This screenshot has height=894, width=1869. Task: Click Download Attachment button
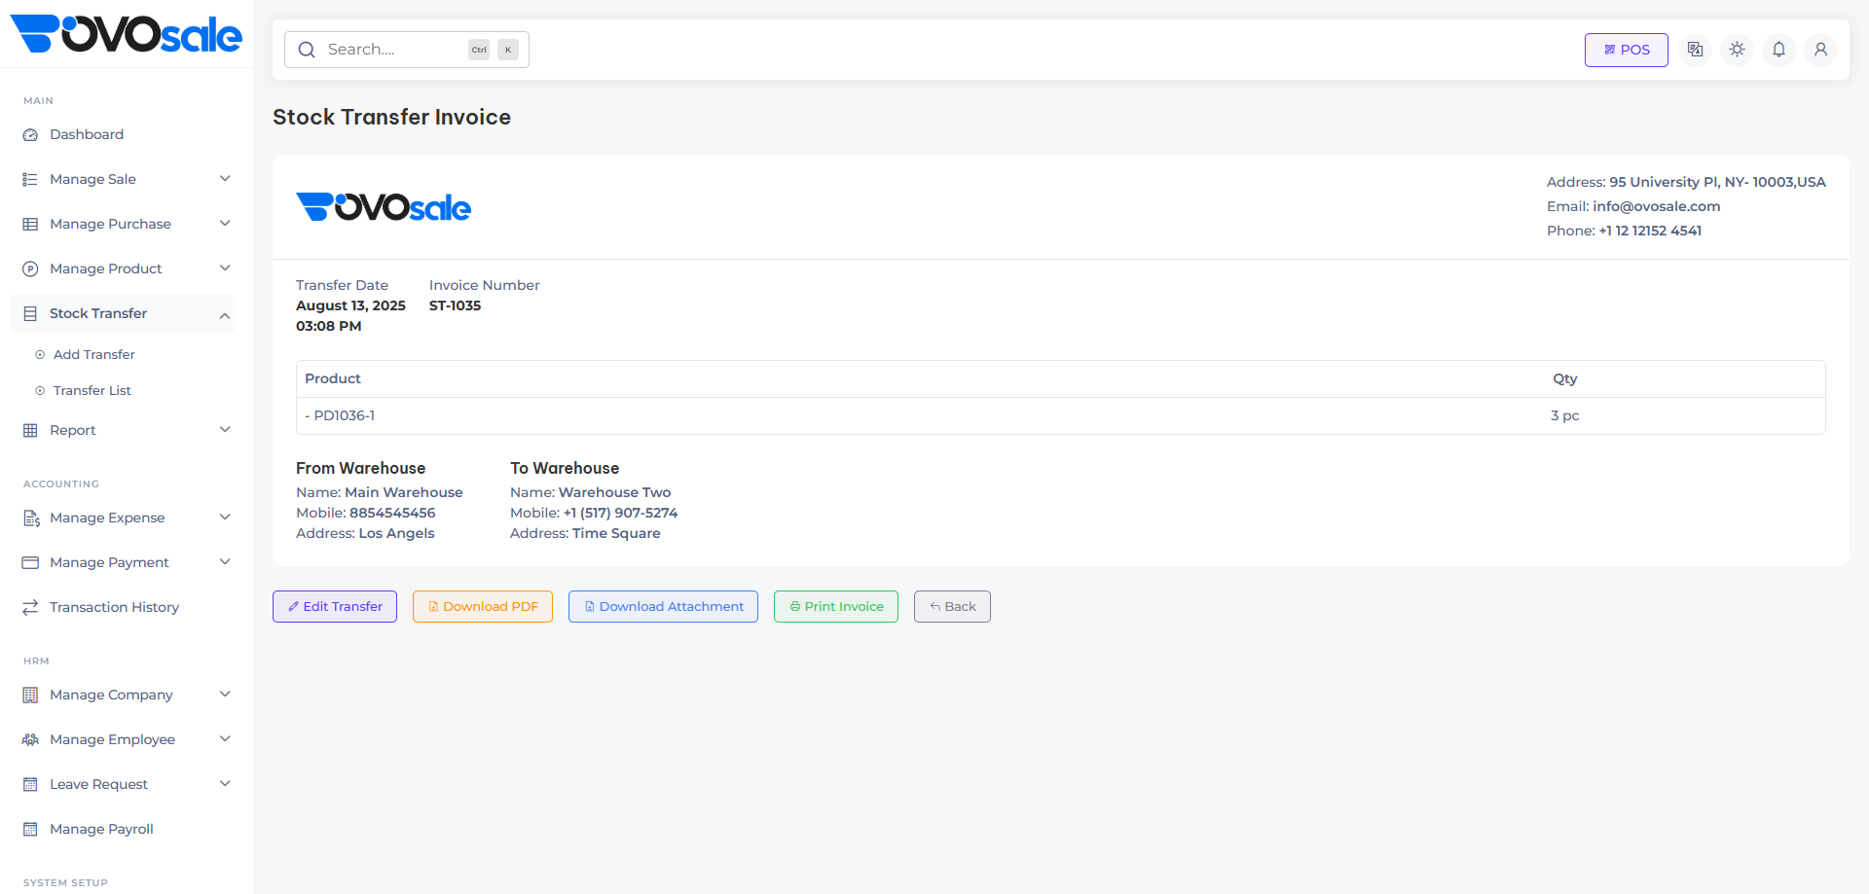pyautogui.click(x=663, y=607)
